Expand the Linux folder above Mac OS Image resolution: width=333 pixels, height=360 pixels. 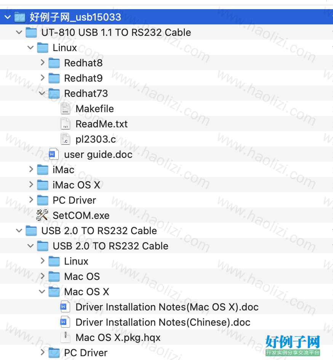pyautogui.click(x=42, y=261)
